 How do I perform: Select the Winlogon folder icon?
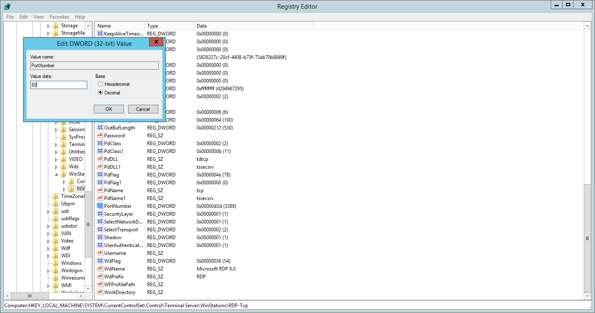(56, 271)
